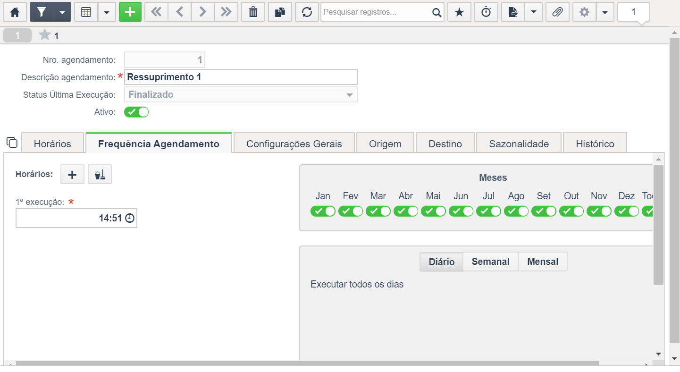
Task: Switch to Horários tab
Action: click(x=52, y=144)
